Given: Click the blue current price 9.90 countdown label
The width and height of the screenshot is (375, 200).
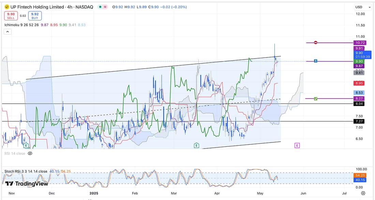Looking at the screenshot, I should (x=362, y=55).
